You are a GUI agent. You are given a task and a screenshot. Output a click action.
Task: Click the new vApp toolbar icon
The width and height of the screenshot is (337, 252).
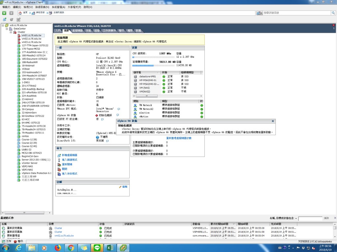(x=18, y=19)
